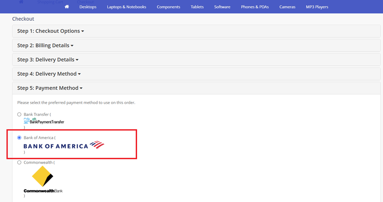
Task: Click the Shopping Cart breadcrumb link
Action: tap(50, 2)
